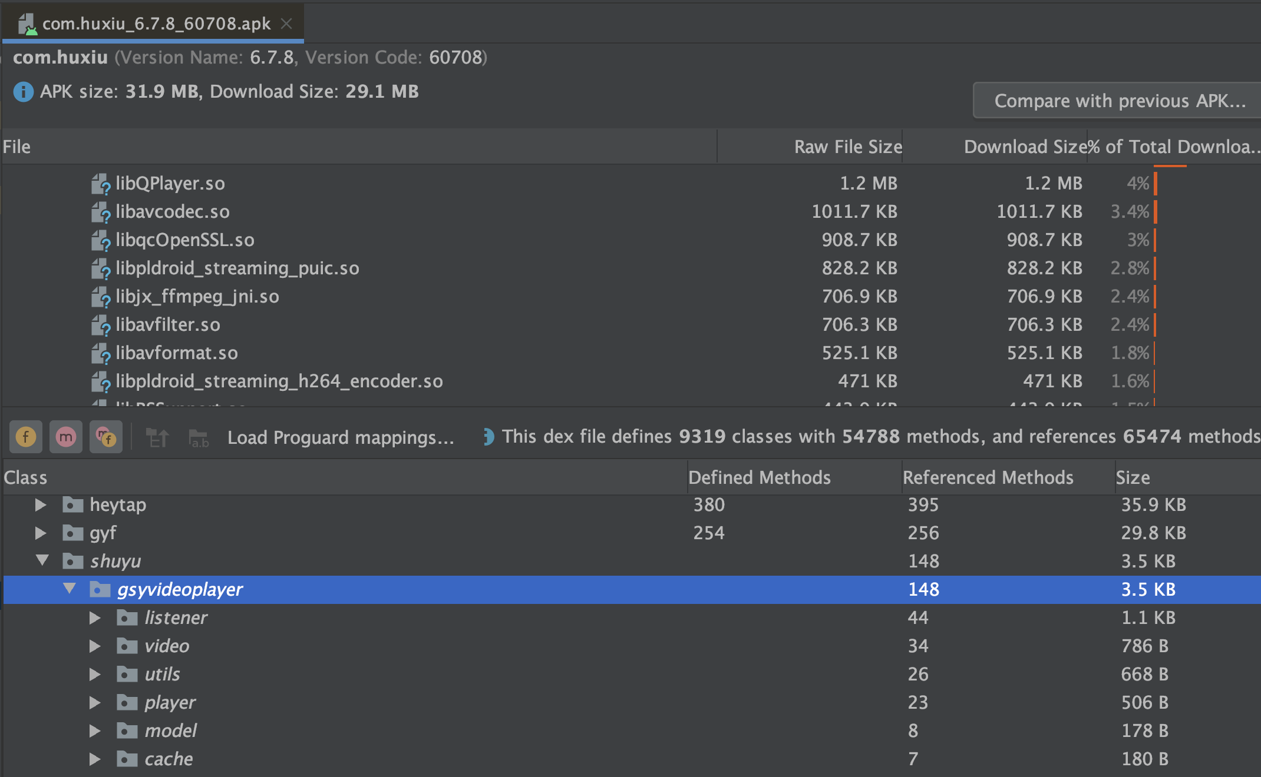Expand the utils package
The height and width of the screenshot is (777, 1261).
(94, 675)
